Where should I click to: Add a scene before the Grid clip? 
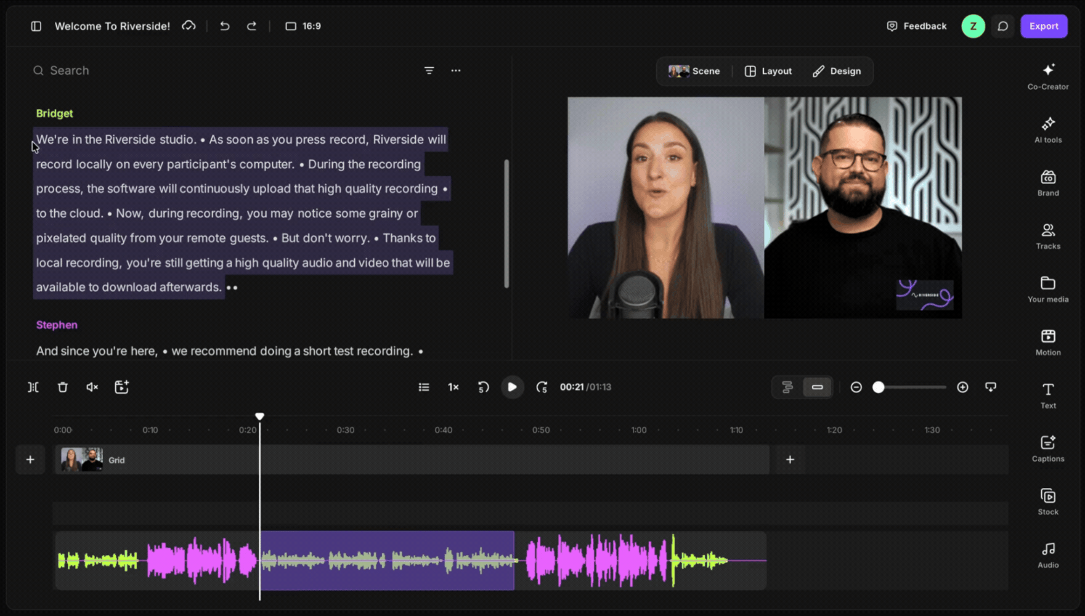[x=30, y=460]
